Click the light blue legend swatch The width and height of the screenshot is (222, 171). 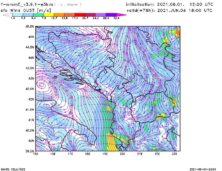(28, 15)
